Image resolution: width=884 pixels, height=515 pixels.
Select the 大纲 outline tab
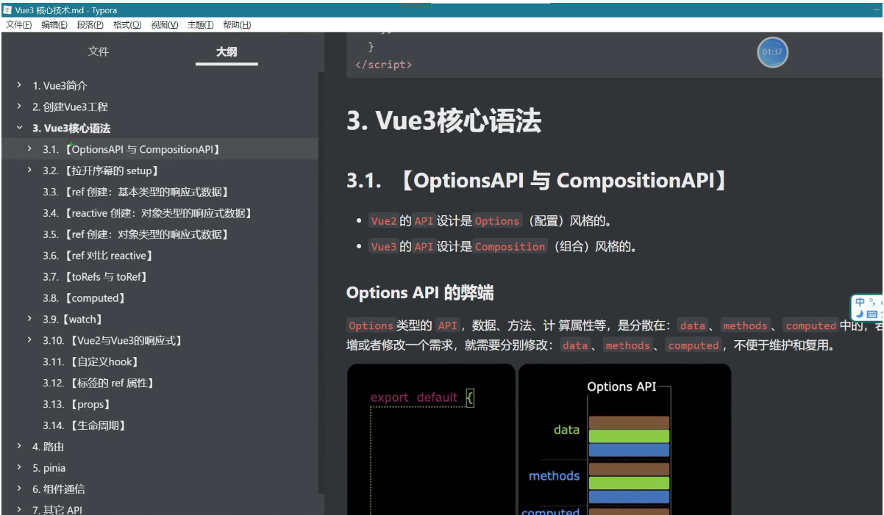coord(227,51)
